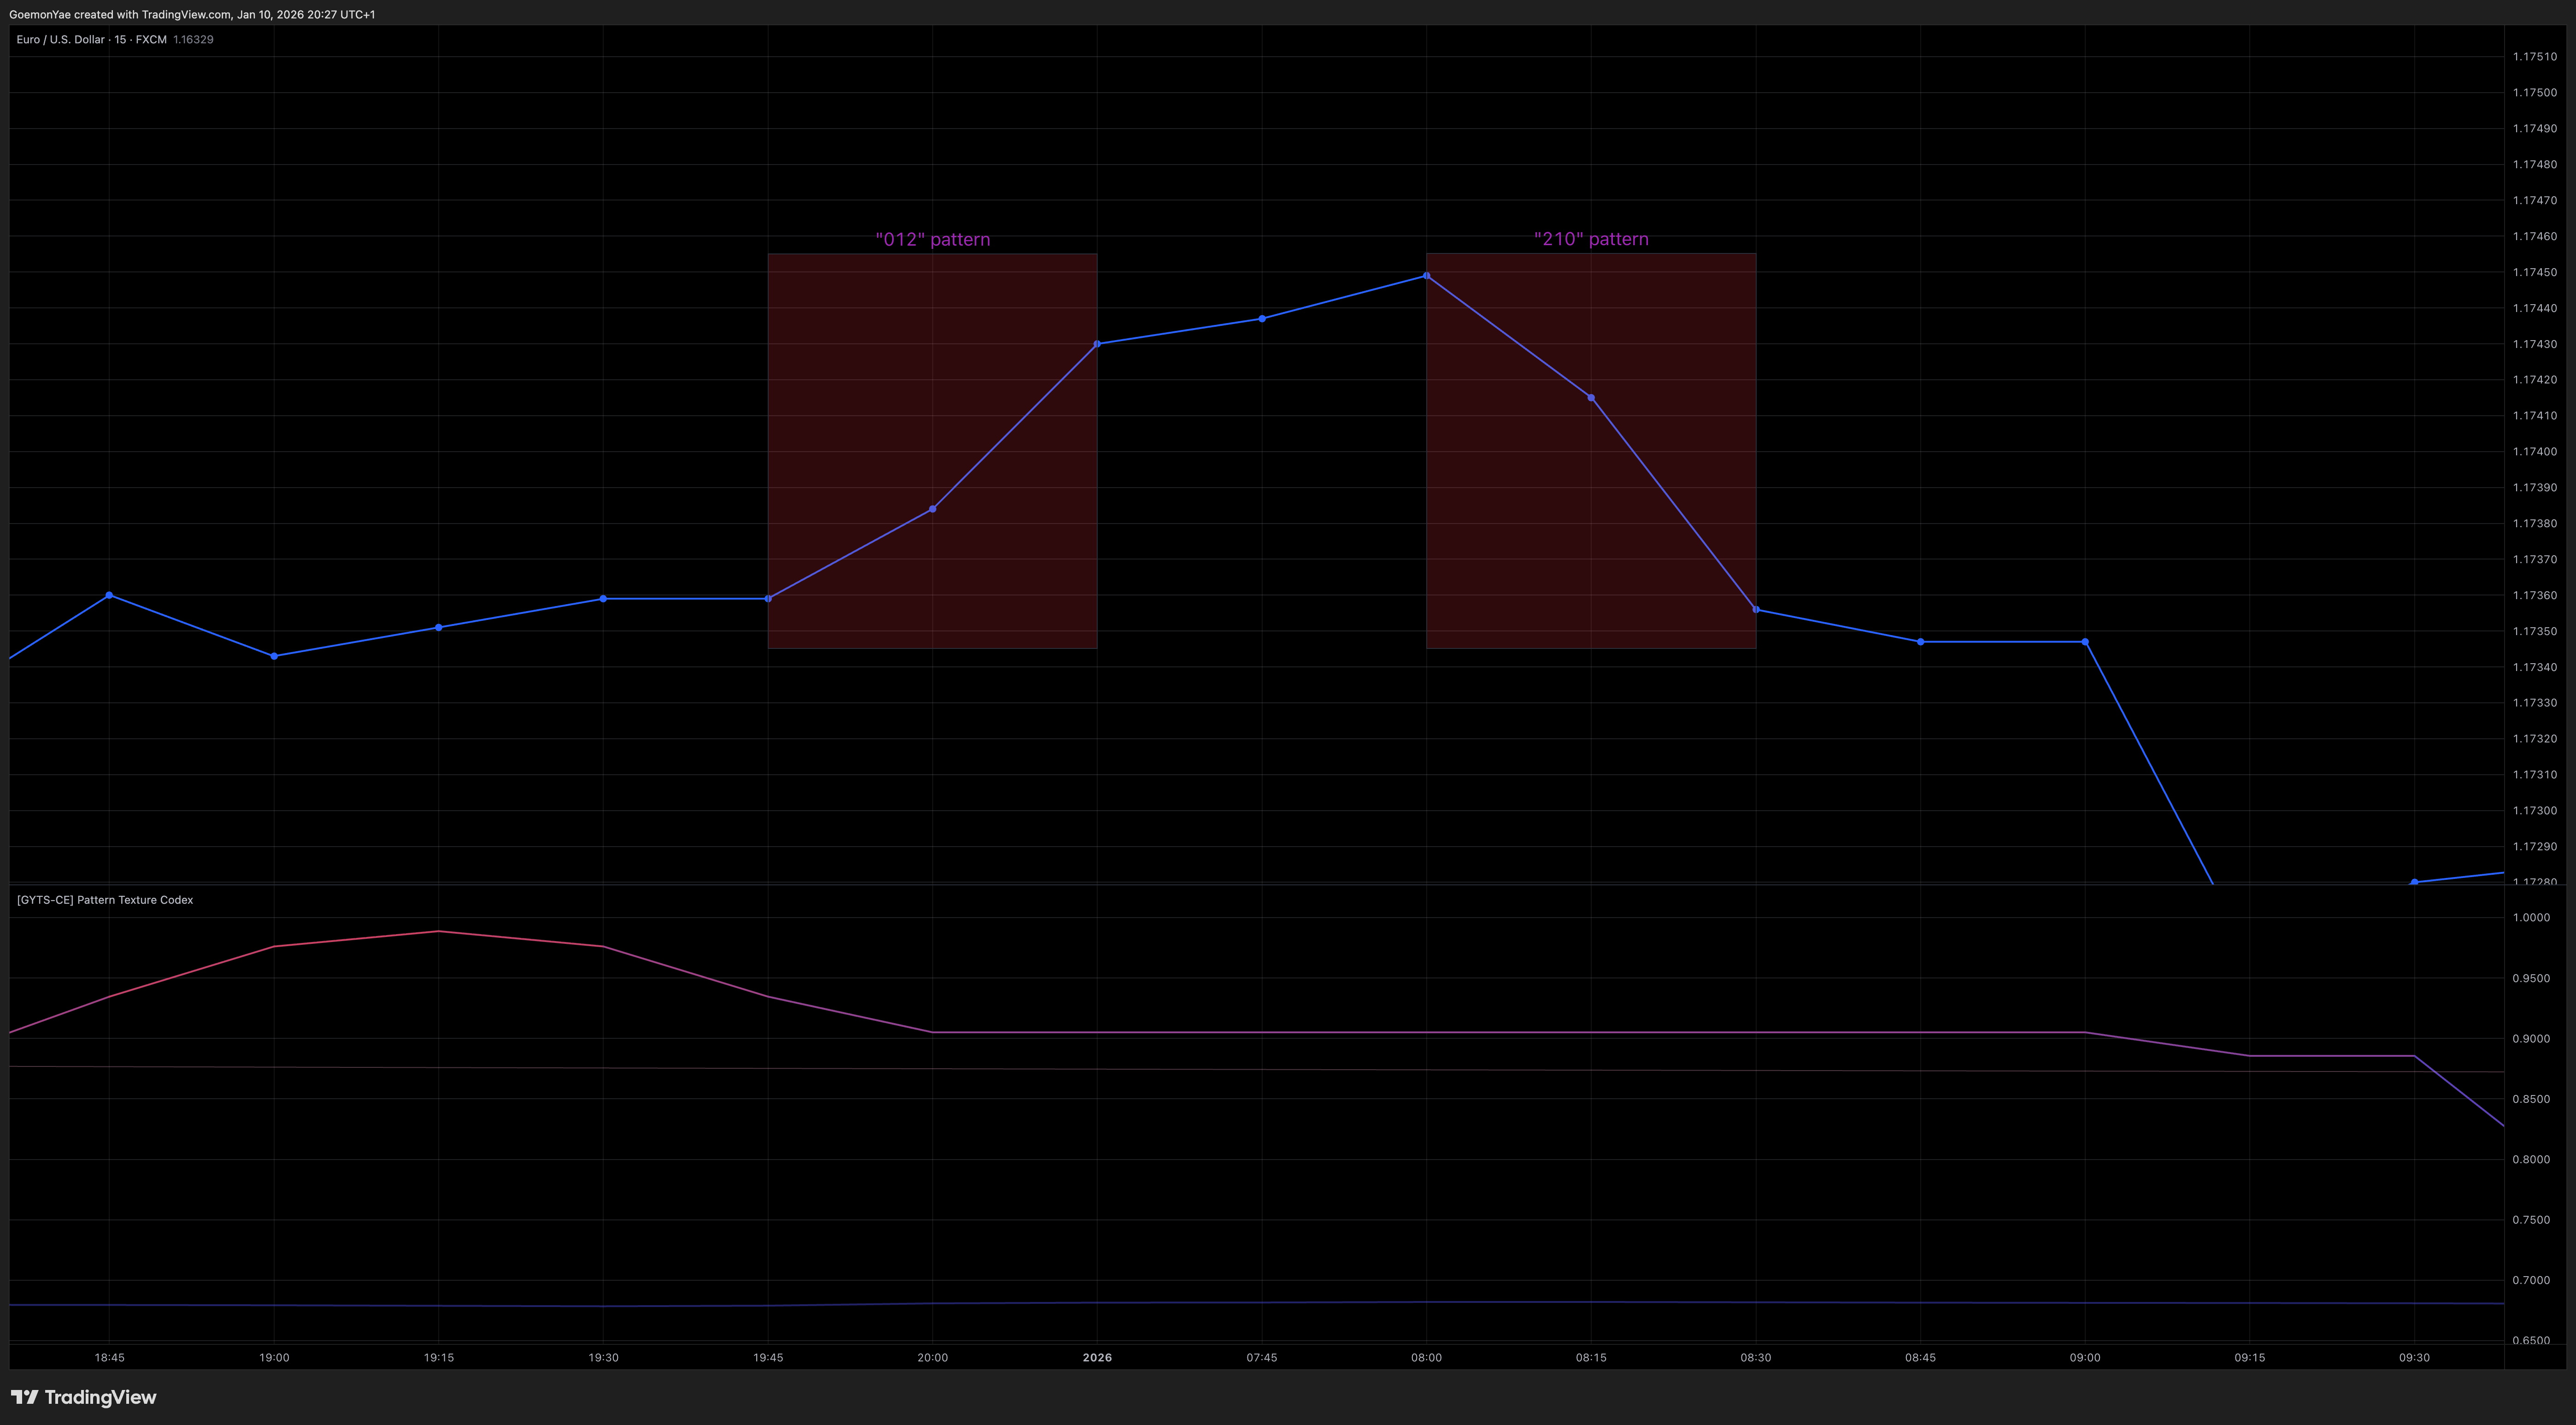Click the TradingView logo at bottom left

pos(84,1397)
